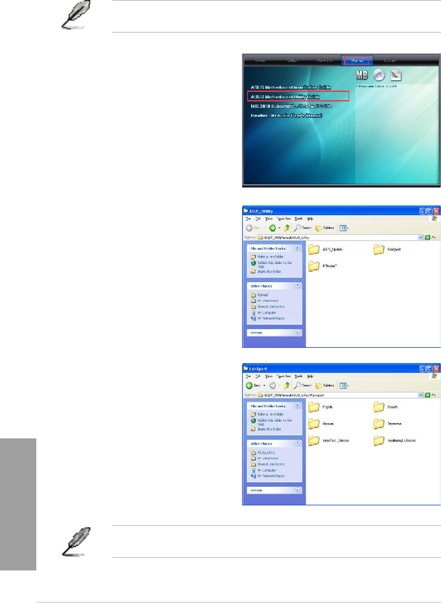Click Folders button in FanXpert window

point(325,385)
